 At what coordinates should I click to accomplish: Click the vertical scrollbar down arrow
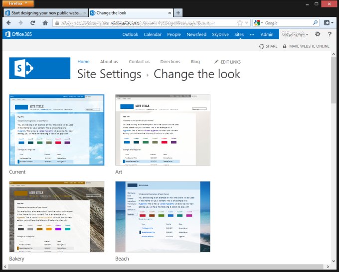pyautogui.click(x=334, y=261)
